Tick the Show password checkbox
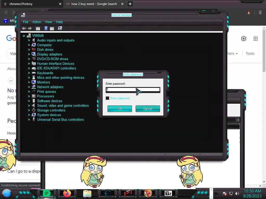This screenshot has width=266, height=199. tap(107, 98)
